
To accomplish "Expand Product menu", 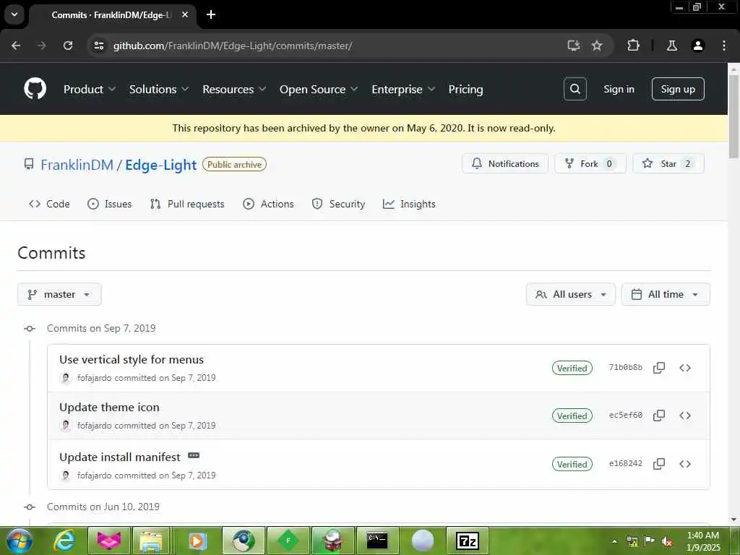I will tap(90, 89).
